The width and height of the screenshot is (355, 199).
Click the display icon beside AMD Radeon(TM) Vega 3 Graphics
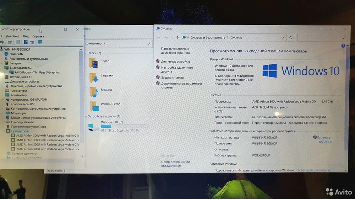(x=11, y=72)
